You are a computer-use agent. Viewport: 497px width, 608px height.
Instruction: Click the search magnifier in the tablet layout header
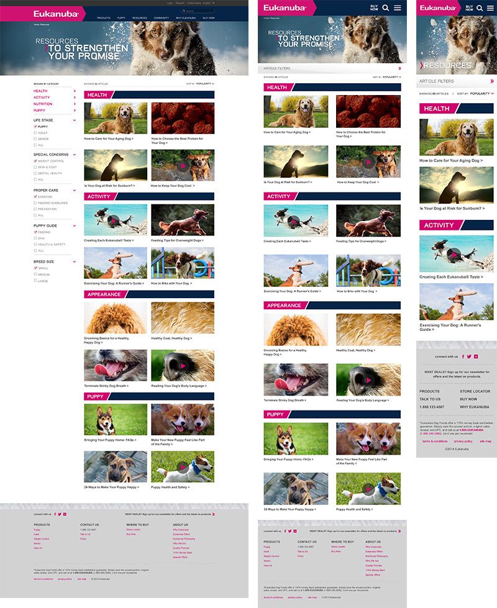pos(385,7)
